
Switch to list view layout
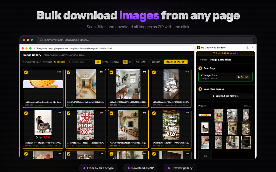[x=130, y=62]
